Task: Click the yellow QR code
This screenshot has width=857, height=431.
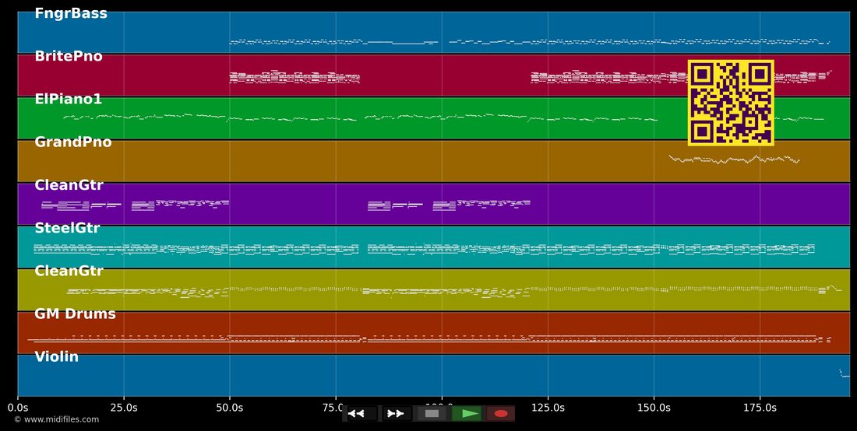Action: pyautogui.click(x=731, y=103)
